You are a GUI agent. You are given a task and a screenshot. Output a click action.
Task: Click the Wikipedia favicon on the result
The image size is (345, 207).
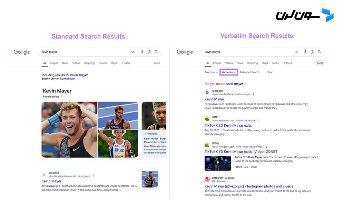point(44,175)
